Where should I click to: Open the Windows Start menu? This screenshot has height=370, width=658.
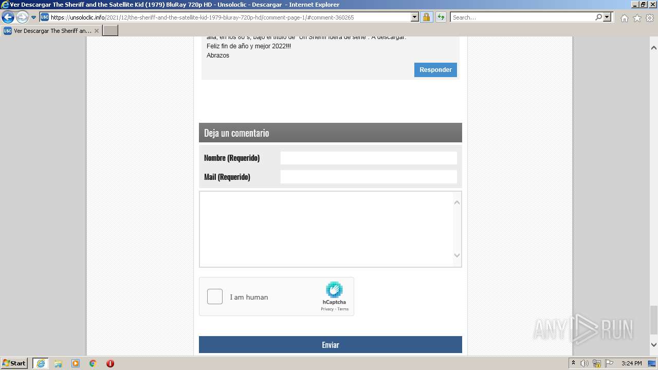(14, 363)
